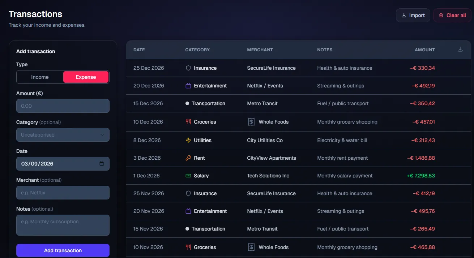Click TV icon in 20 Dec Entertainment row
This screenshot has height=258, width=474.
[188, 86]
